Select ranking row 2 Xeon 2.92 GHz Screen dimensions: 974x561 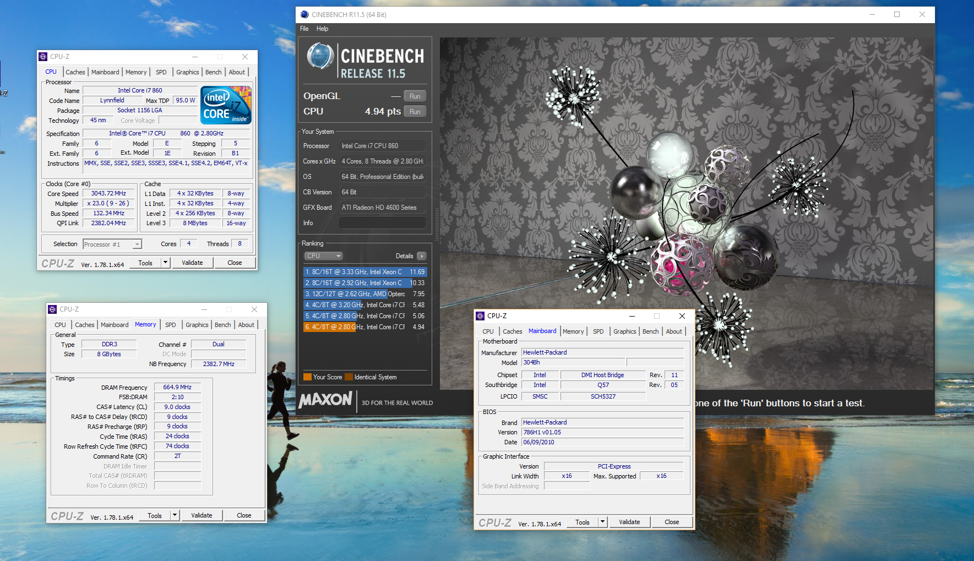364,283
